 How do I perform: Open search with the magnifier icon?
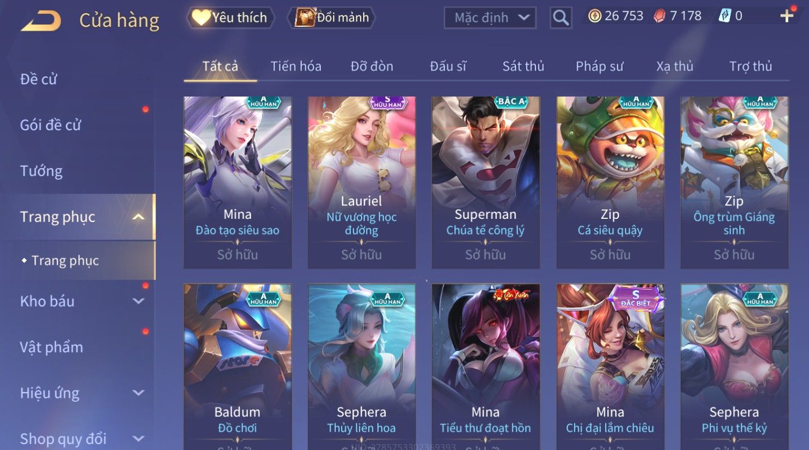(561, 18)
